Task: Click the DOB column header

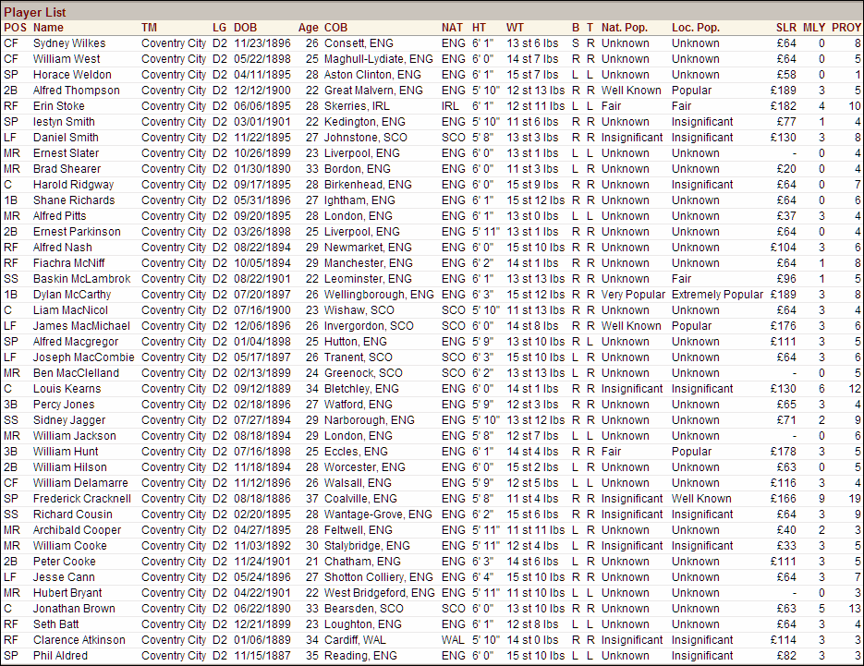Action: click(245, 28)
